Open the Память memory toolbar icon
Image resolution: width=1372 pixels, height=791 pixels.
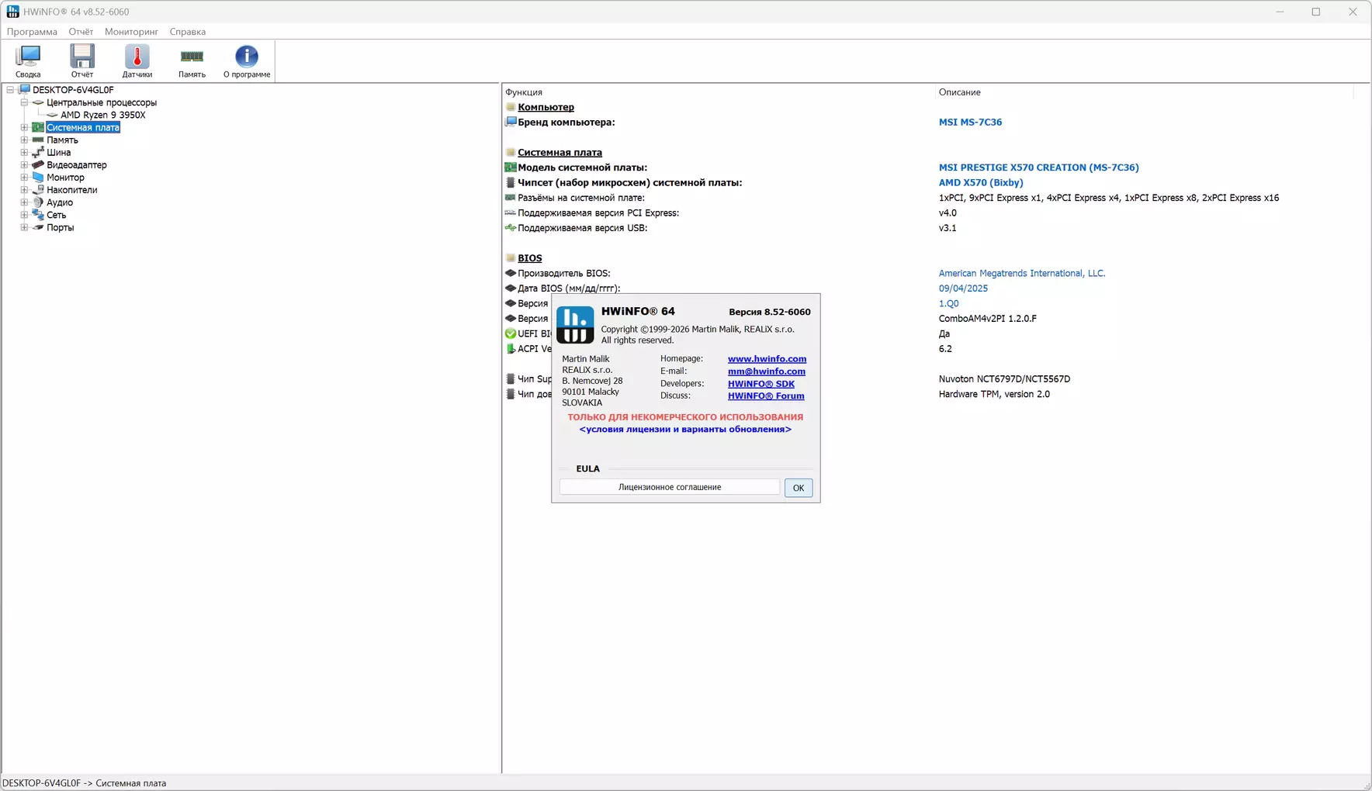coord(192,61)
